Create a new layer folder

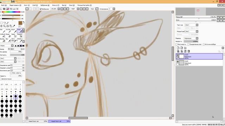point(185,48)
